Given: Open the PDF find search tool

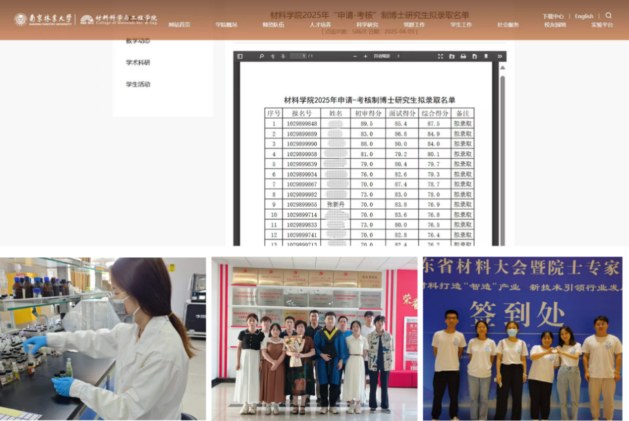Looking at the screenshot, I should pyautogui.click(x=262, y=56).
